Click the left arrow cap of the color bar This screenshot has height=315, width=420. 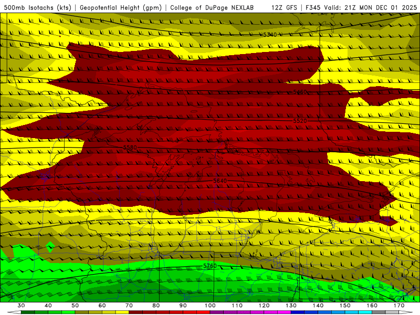14,312
